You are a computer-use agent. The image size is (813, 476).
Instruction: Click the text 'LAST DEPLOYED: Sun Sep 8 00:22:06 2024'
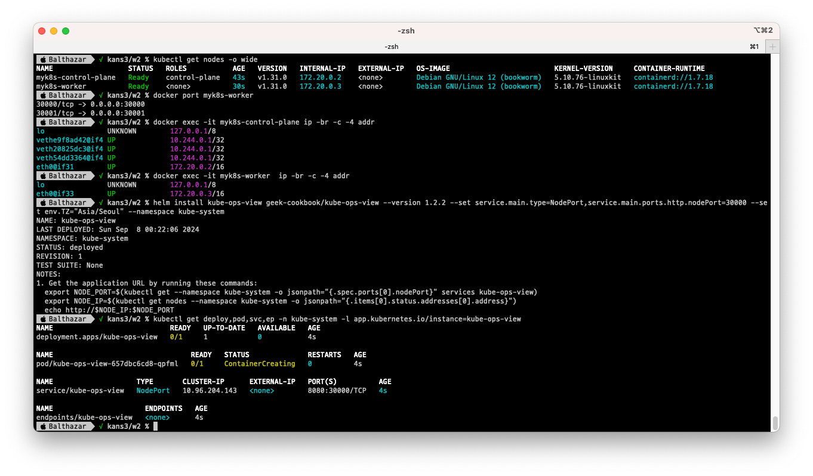tap(118, 230)
